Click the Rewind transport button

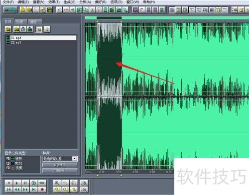click(x=16, y=190)
